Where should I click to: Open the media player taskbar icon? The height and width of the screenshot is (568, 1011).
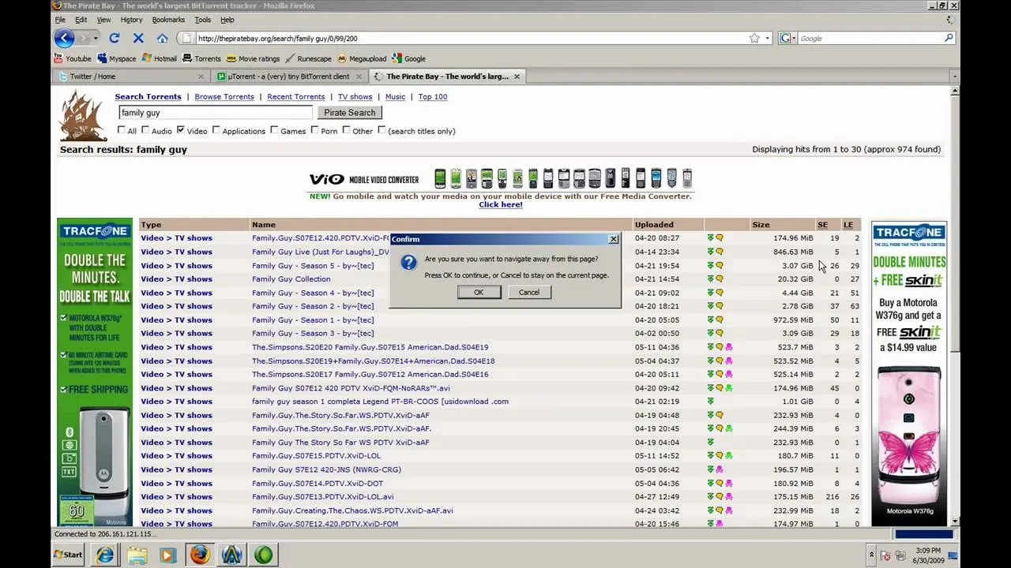(167, 555)
